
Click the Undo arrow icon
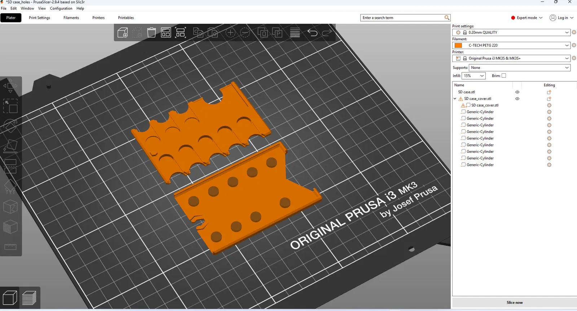(312, 33)
